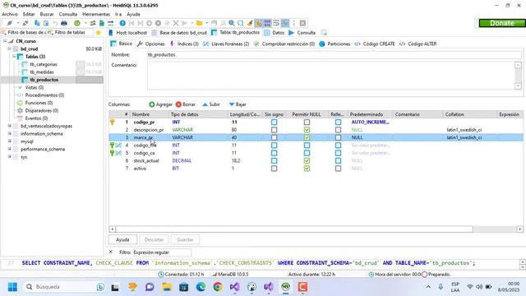The height and width of the screenshot is (296, 526).
Task: Toggle Permitir NULL for descripcion_pr
Action: point(307,130)
